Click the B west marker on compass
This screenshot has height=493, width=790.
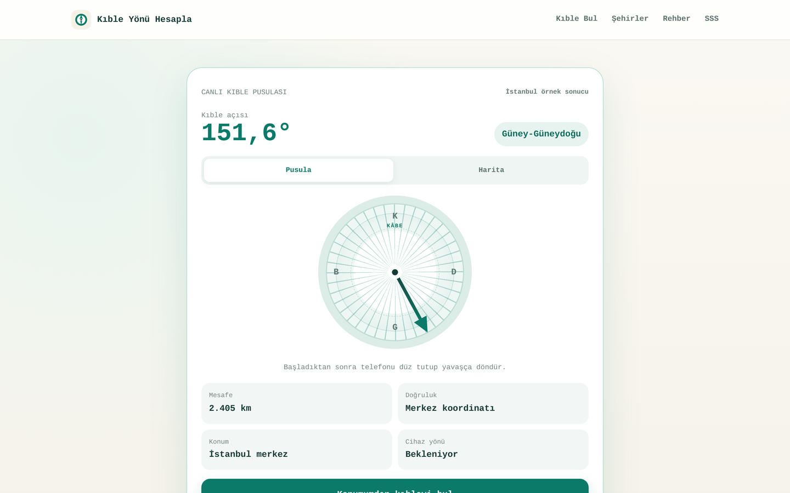tap(336, 272)
